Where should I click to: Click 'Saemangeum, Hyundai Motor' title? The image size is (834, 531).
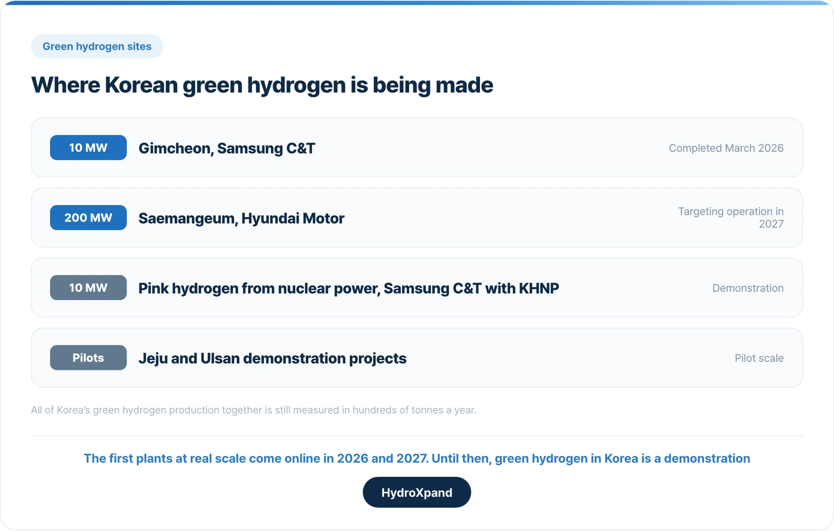point(241,218)
